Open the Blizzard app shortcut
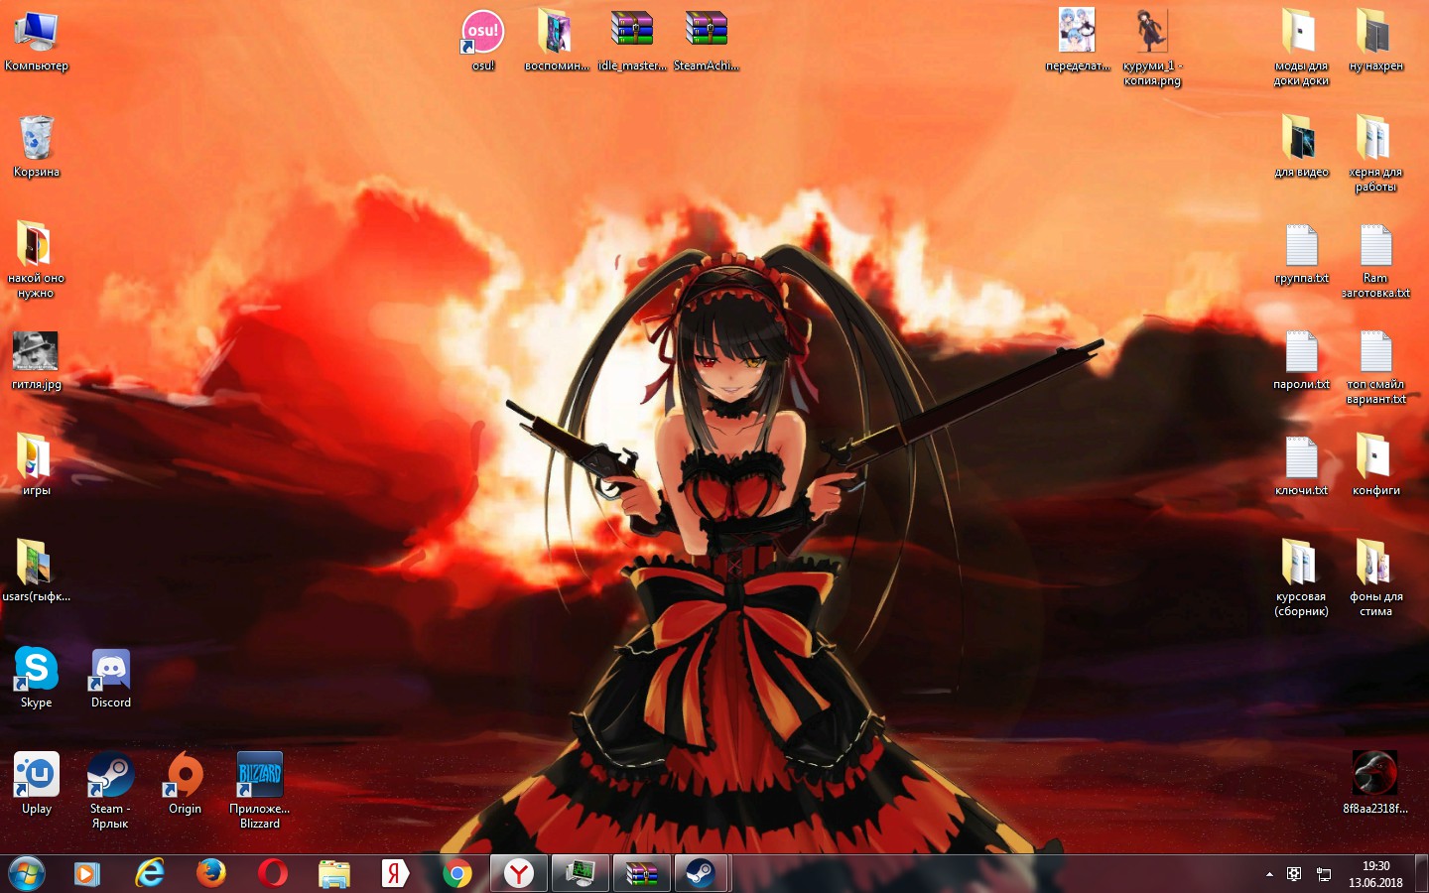This screenshot has height=893, width=1429. pos(259,775)
